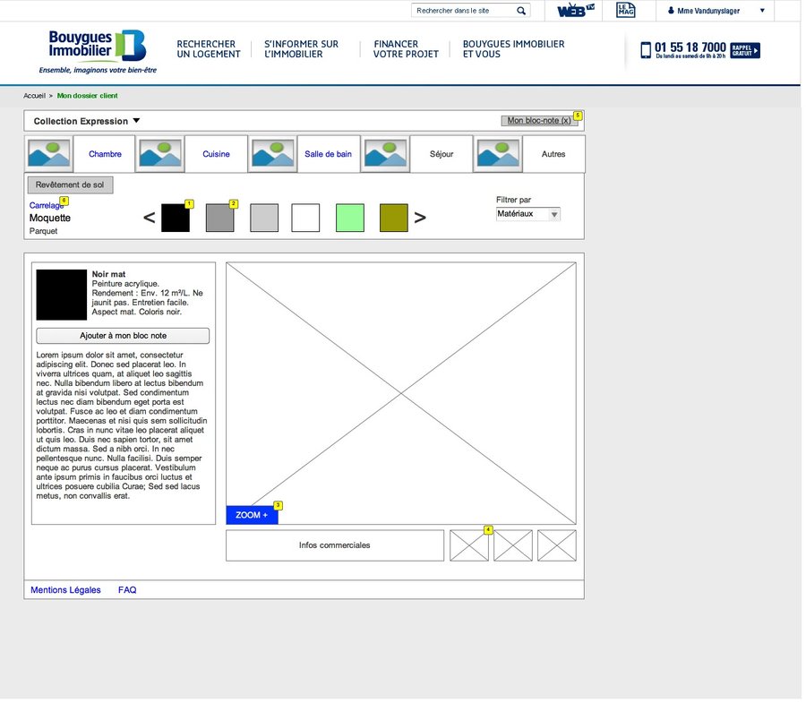The image size is (806, 703).
Task: Click the Rappel Gratuit callback icon
Action: 745,50
